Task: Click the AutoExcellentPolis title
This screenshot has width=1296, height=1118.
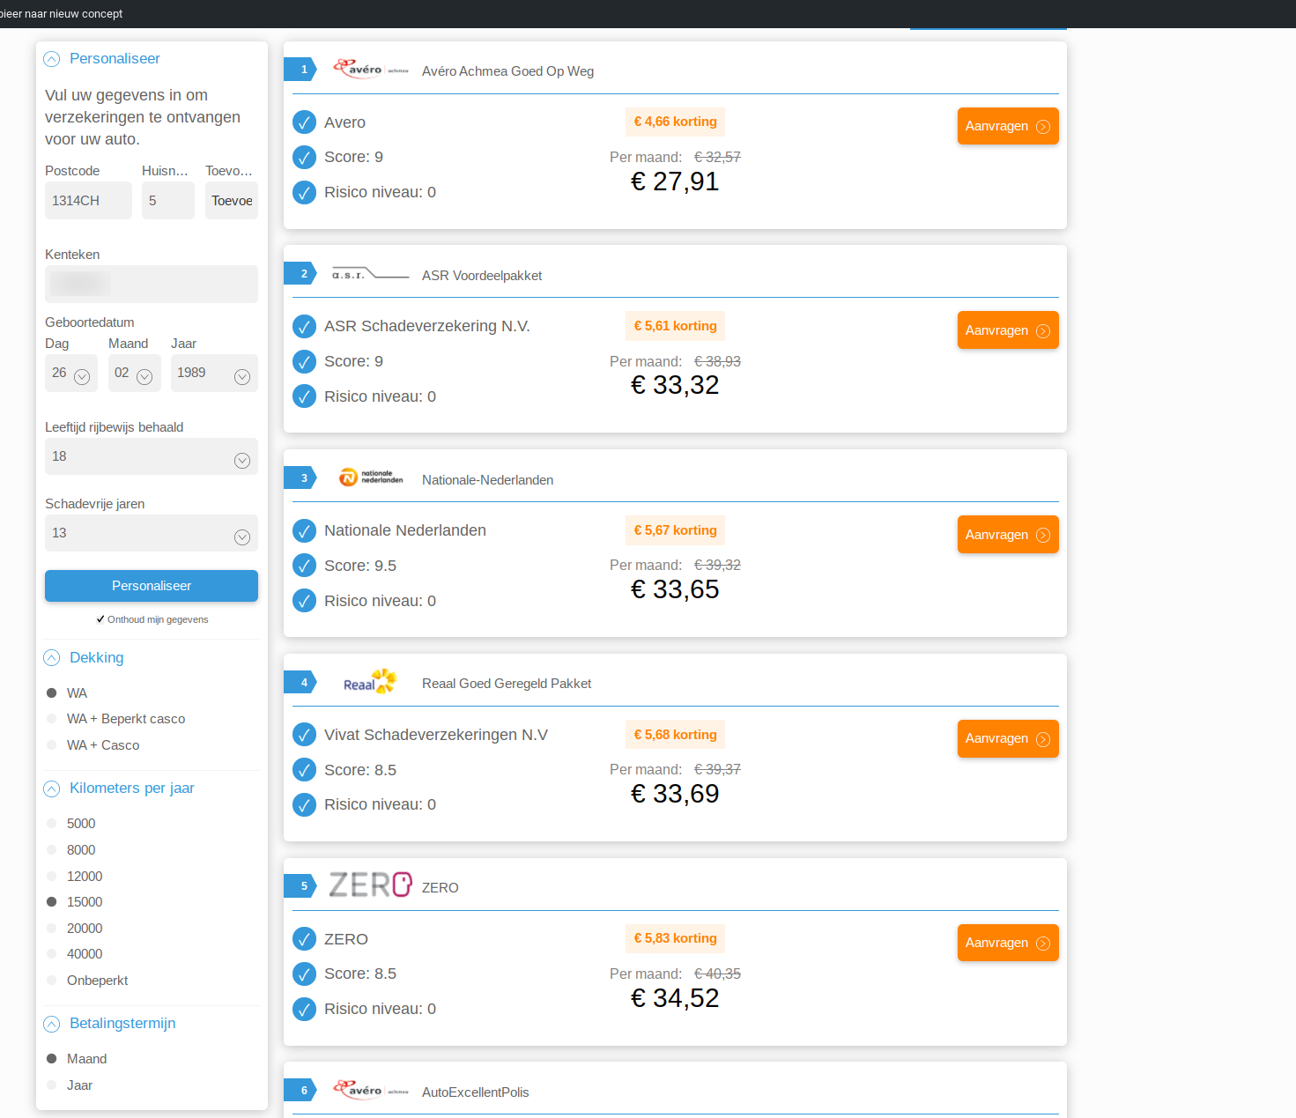Action: (476, 1092)
